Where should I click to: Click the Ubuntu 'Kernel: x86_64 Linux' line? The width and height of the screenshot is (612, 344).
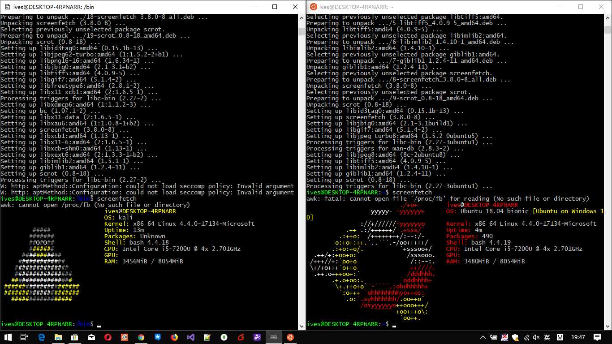click(521, 224)
